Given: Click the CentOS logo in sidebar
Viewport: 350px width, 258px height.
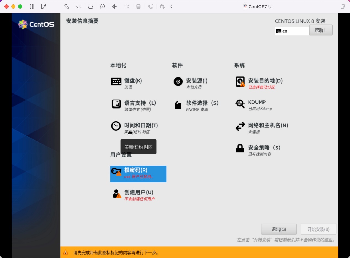Looking at the screenshot, I should click(36, 25).
